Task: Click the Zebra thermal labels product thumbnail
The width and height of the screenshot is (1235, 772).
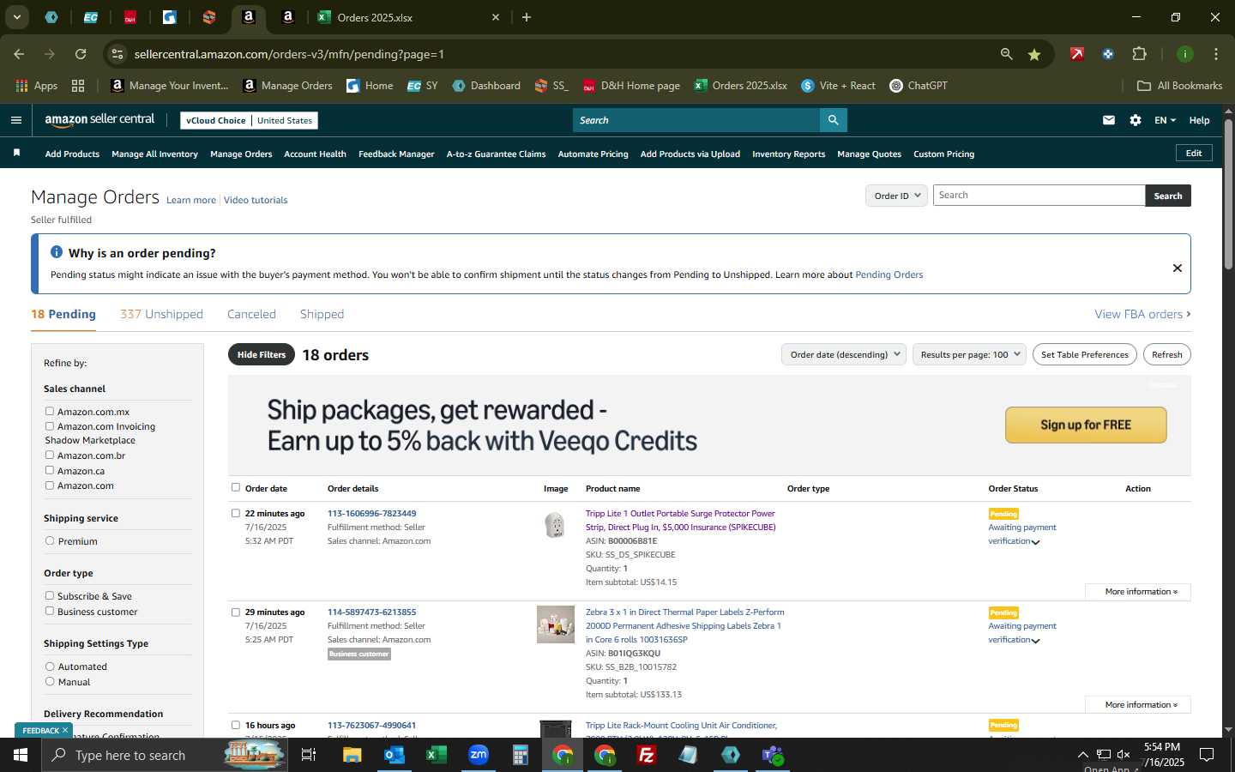Action: 555,624
